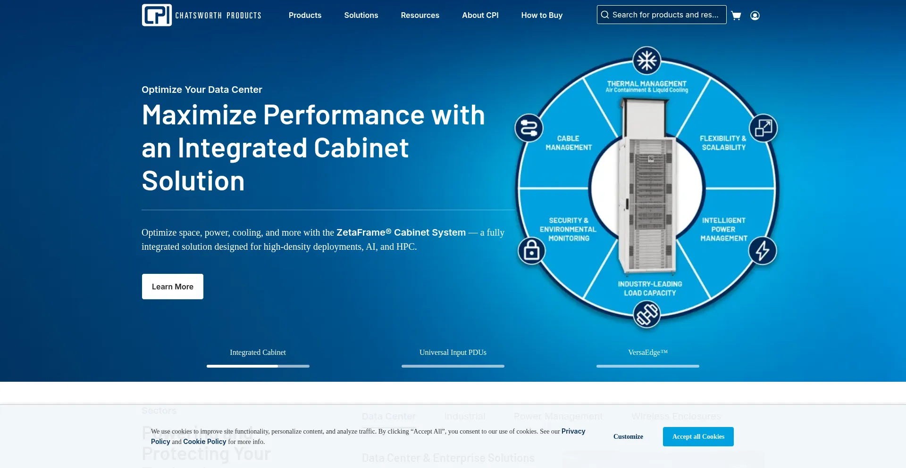The image size is (906, 468).
Task: Open the About CPI menu
Action: 480,15
